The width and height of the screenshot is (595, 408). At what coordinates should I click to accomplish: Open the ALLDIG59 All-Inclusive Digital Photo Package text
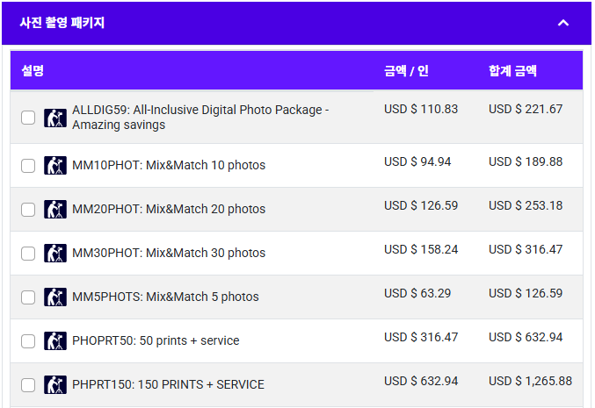(x=200, y=117)
